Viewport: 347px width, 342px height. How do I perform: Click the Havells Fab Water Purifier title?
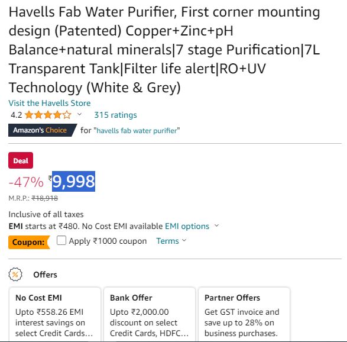pyautogui.click(x=164, y=50)
